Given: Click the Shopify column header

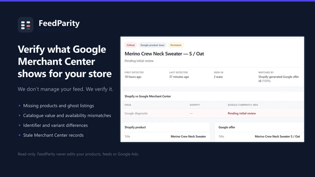Looking at the screenshot, I should (195, 105).
